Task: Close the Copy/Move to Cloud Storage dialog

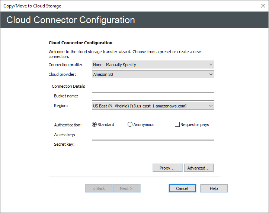Action: 263,6
